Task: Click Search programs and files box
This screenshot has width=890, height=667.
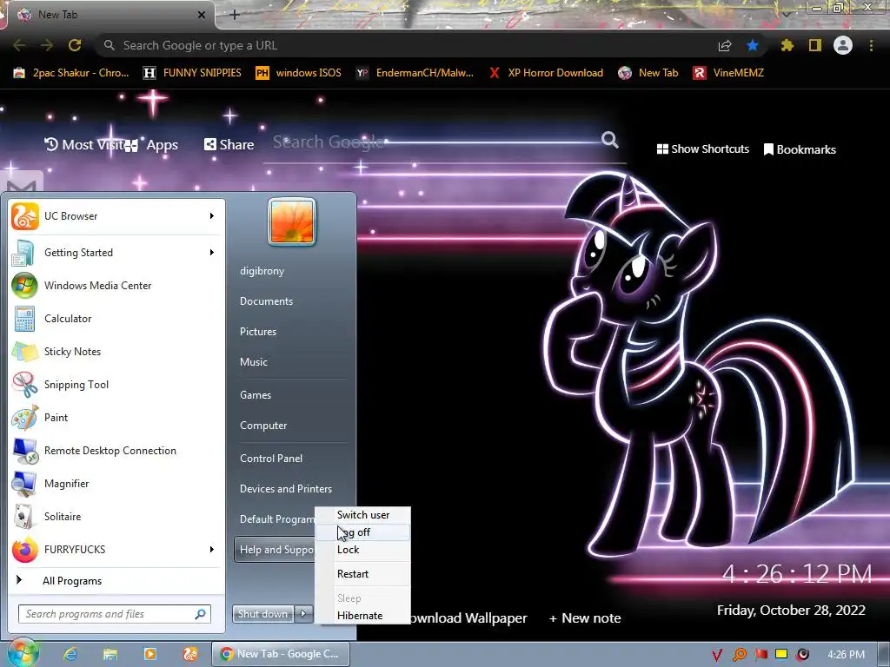Action: pyautogui.click(x=115, y=614)
